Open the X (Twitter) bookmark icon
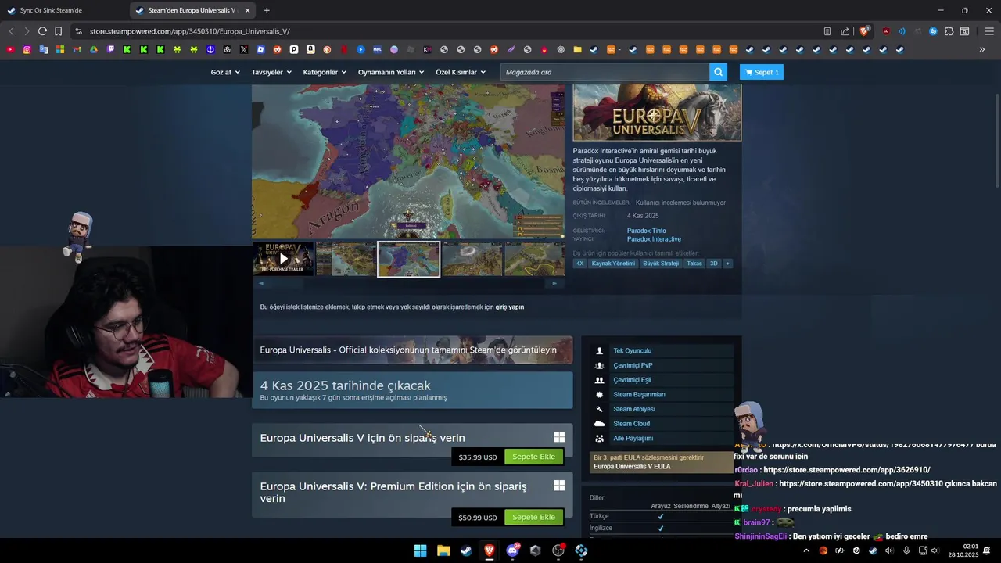Screen dimensions: 1001x563 [x=244, y=49]
